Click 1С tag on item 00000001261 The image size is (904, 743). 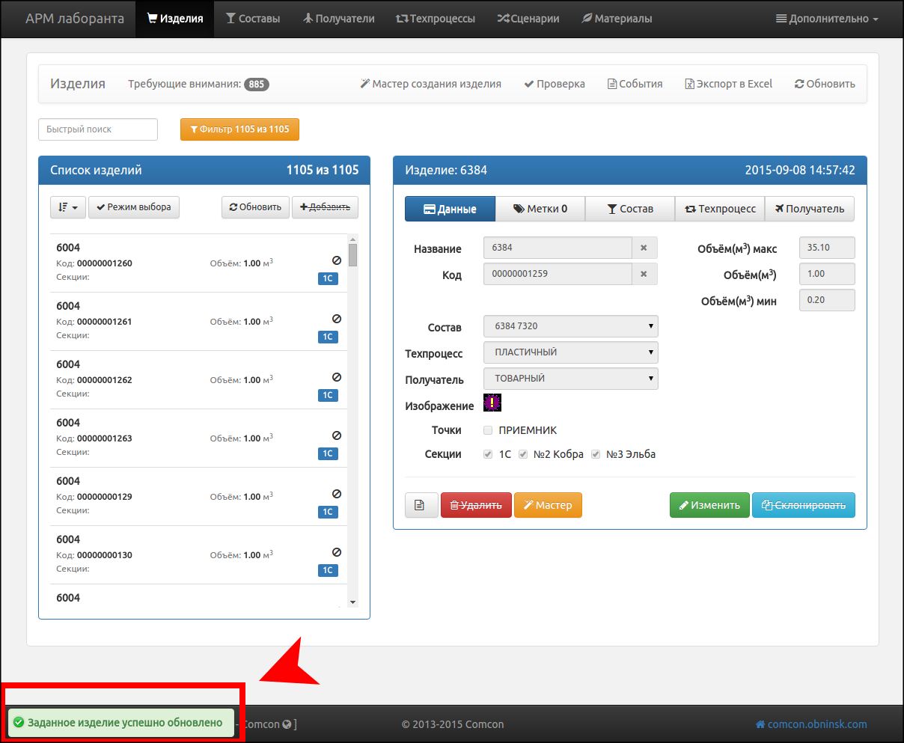[328, 337]
